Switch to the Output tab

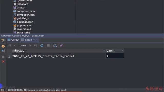pos(14,40)
